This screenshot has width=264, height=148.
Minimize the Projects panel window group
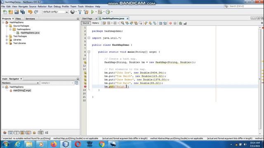(x=78, y=18)
